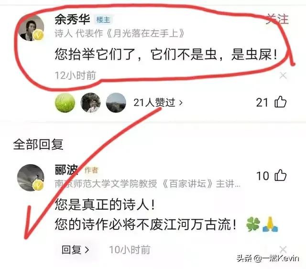Expand replies via 回复 chevron button

pyautogui.click(x=76, y=249)
